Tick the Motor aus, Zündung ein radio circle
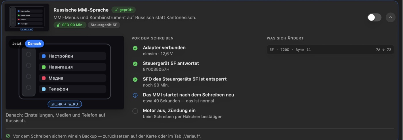403x140 pixels. pyautogui.click(x=135, y=111)
